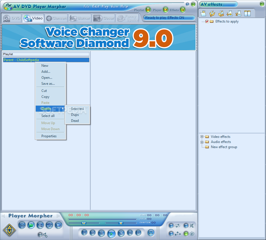Click the AV diamond logo button
Image resolution: width=266 pixels, height=240 pixels.
pyautogui.click(x=9, y=230)
